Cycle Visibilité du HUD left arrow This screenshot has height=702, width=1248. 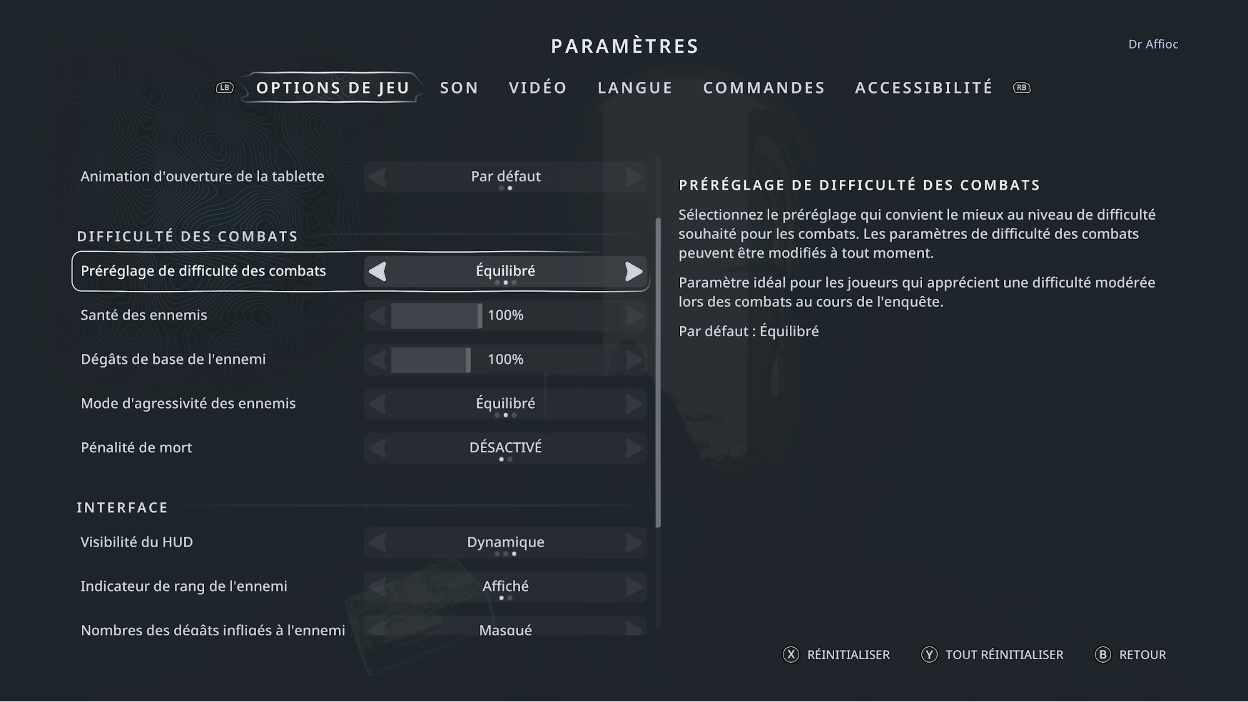point(377,543)
